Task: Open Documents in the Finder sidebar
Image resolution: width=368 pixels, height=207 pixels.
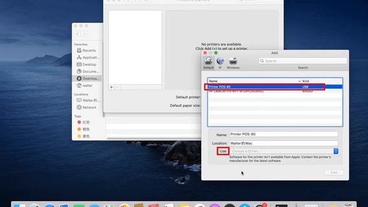Action: coord(87,71)
